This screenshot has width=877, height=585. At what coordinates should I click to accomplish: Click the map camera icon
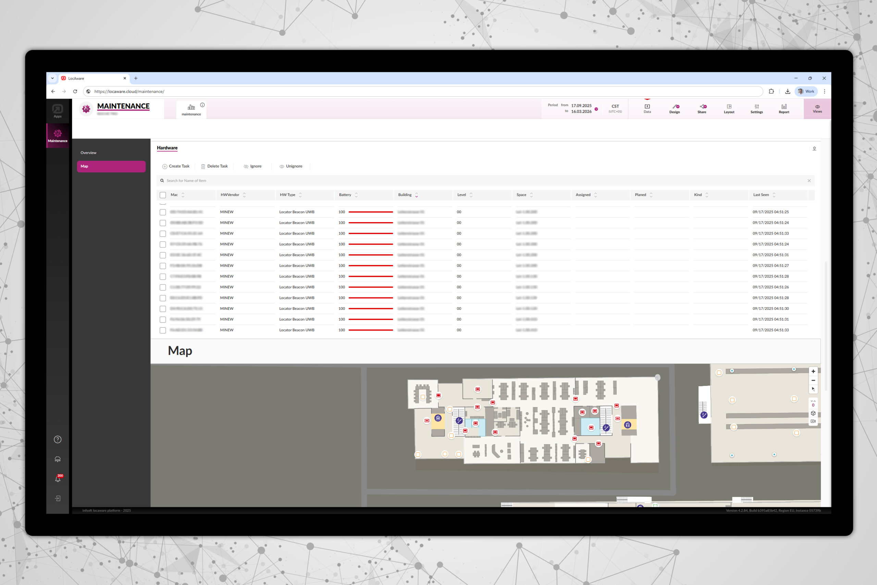click(813, 421)
